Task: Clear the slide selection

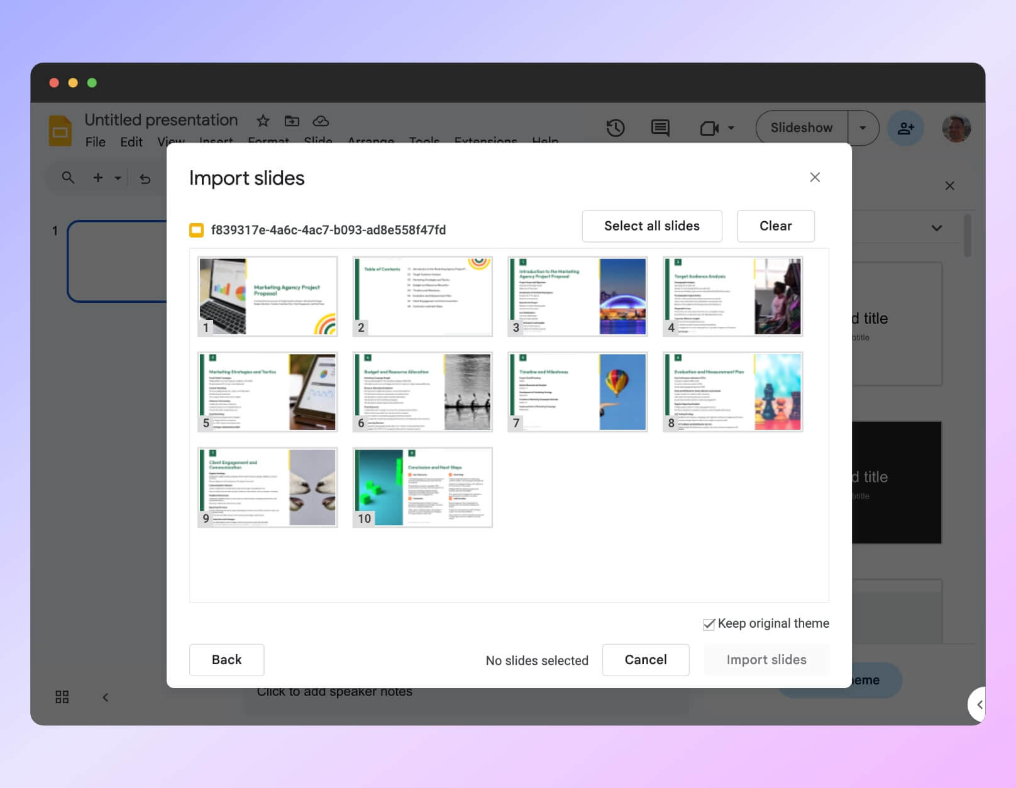Action: tap(775, 226)
